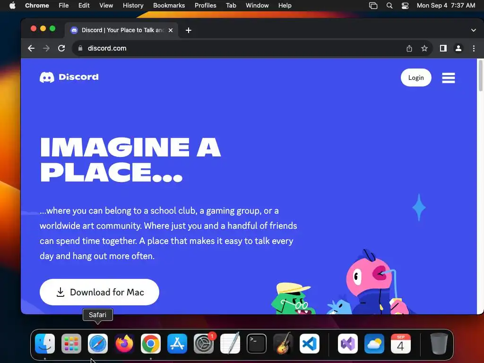Open Trash from the Dock
Viewport: 484px width, 363px height.
(439, 344)
